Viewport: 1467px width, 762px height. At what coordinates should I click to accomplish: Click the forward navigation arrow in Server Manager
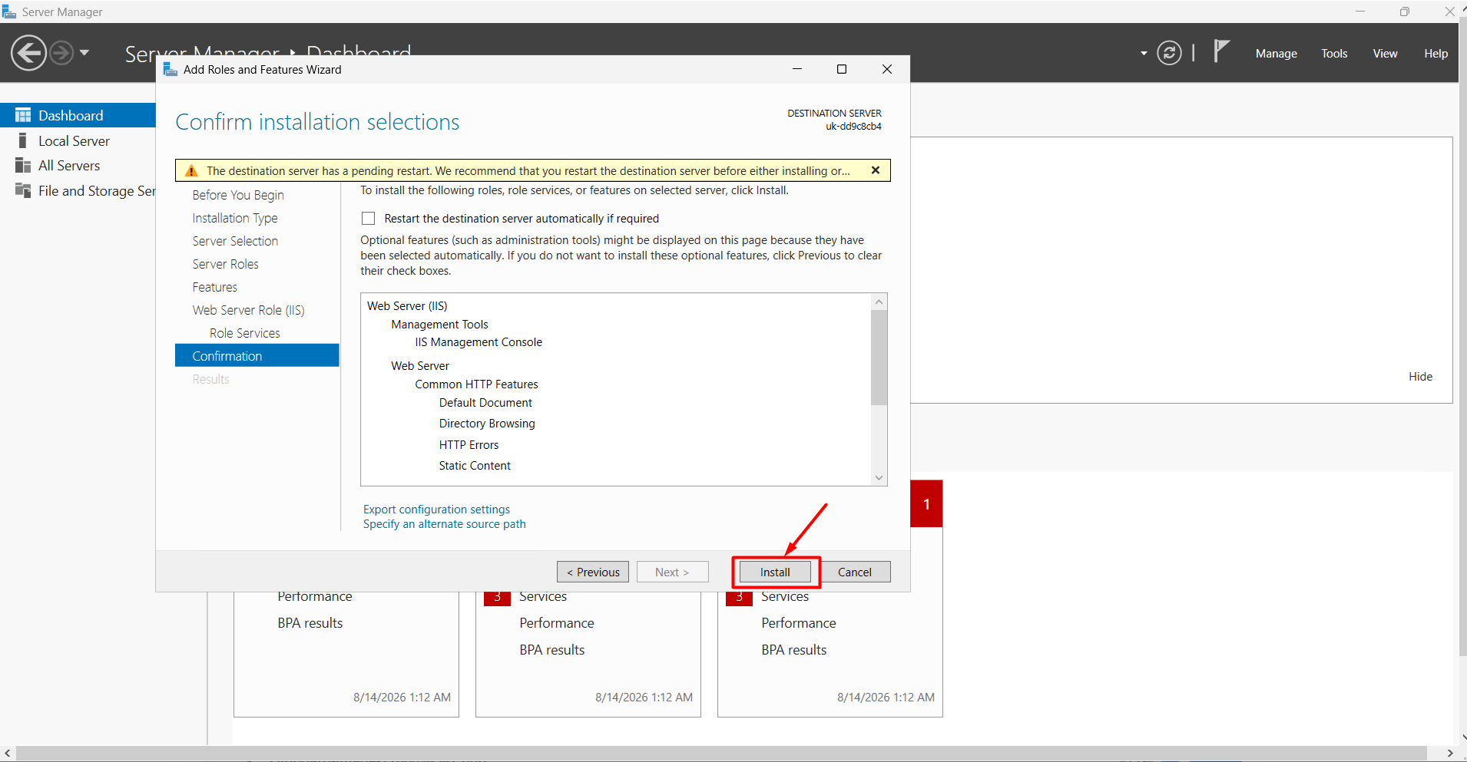click(61, 53)
